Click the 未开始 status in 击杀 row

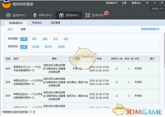point(138,69)
